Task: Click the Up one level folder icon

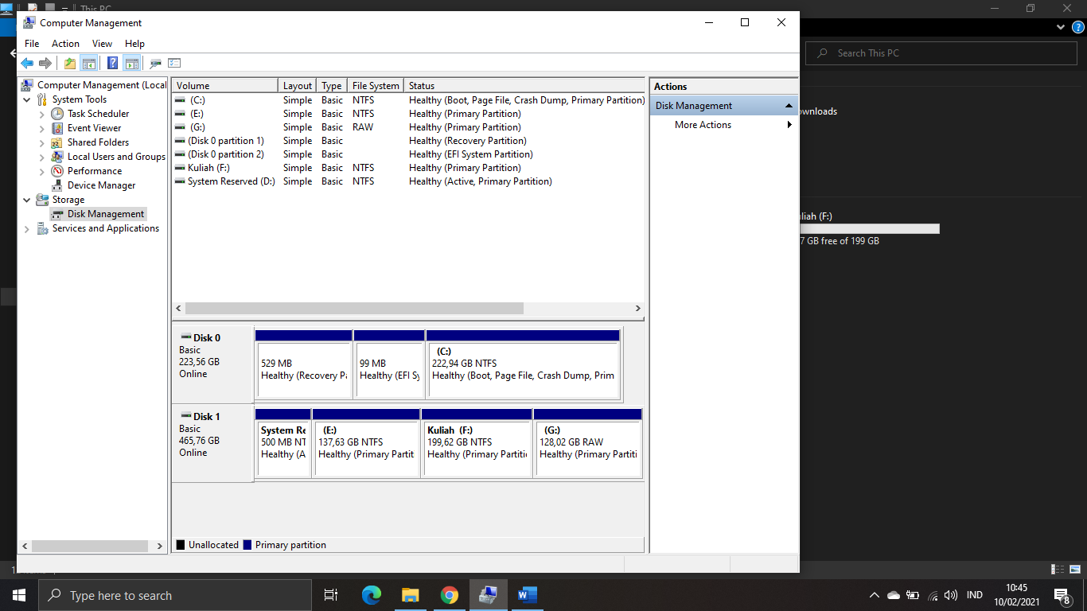Action: (x=70, y=64)
